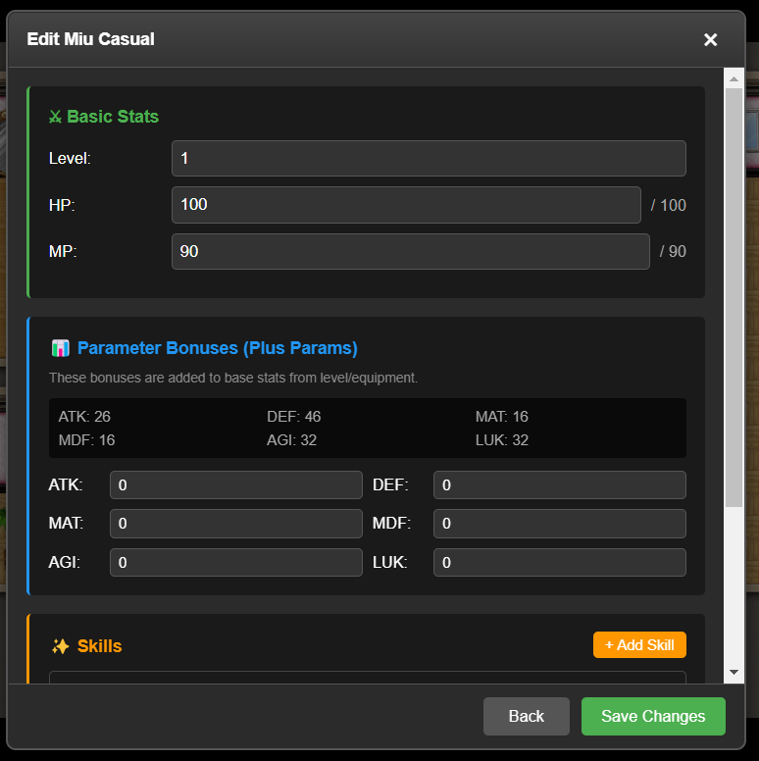759x761 pixels.
Task: Save edits with Save Changes button
Action: tap(653, 716)
